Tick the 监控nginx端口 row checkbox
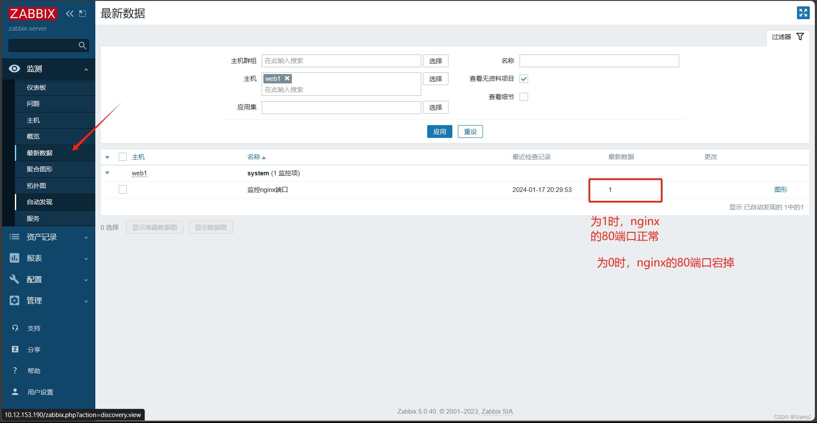 pos(123,189)
